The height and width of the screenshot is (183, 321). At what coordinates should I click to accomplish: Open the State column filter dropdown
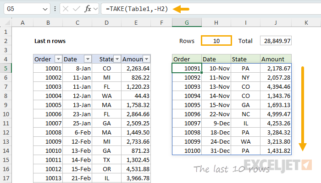(x=117, y=59)
